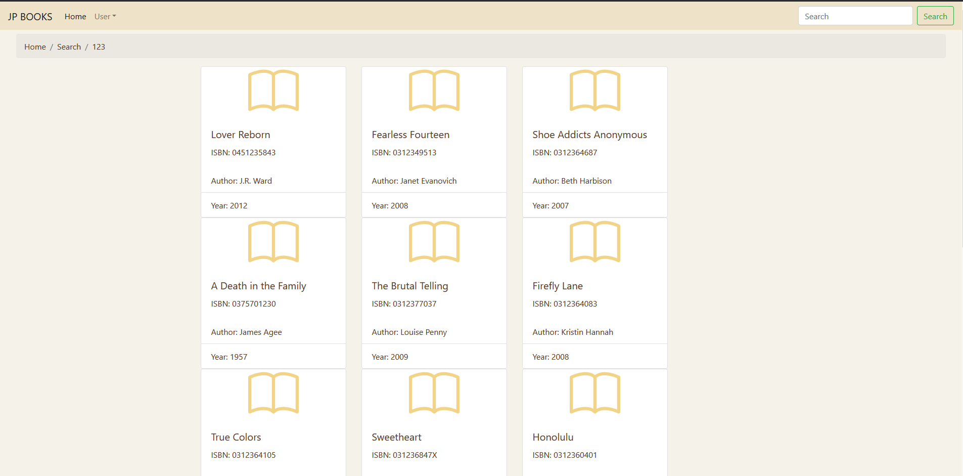The image size is (963, 476).
Task: Click Author: James Agee
Action: tap(246, 332)
